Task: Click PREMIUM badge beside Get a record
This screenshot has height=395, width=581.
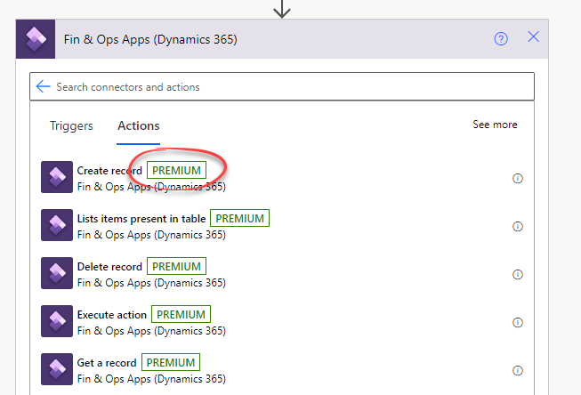Action: [171, 362]
